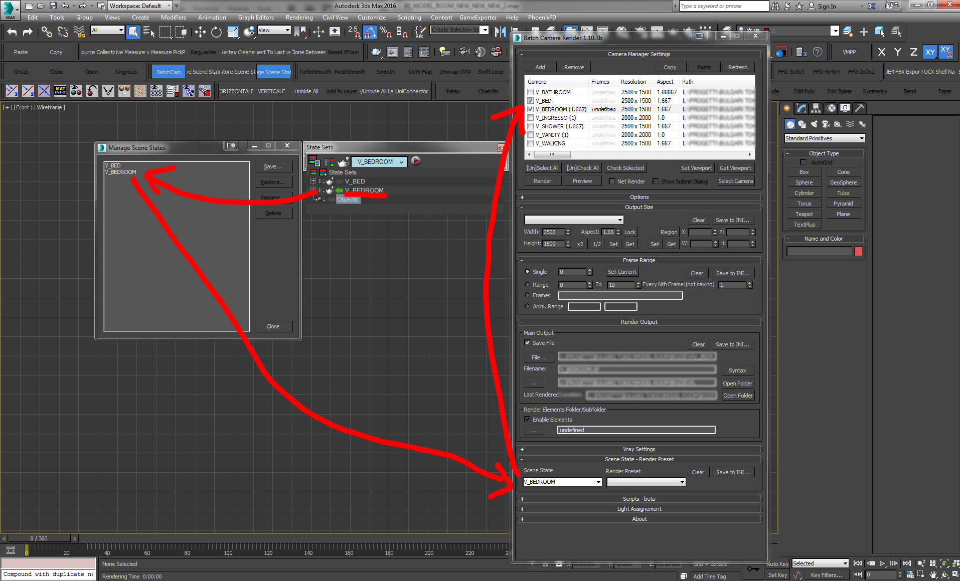Viewport: 960px width, 581px height.
Task: Click the Render button in Batch Camera Render
Action: pyautogui.click(x=542, y=181)
